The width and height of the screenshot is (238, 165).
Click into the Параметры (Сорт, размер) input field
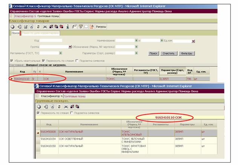[x=125, y=53]
